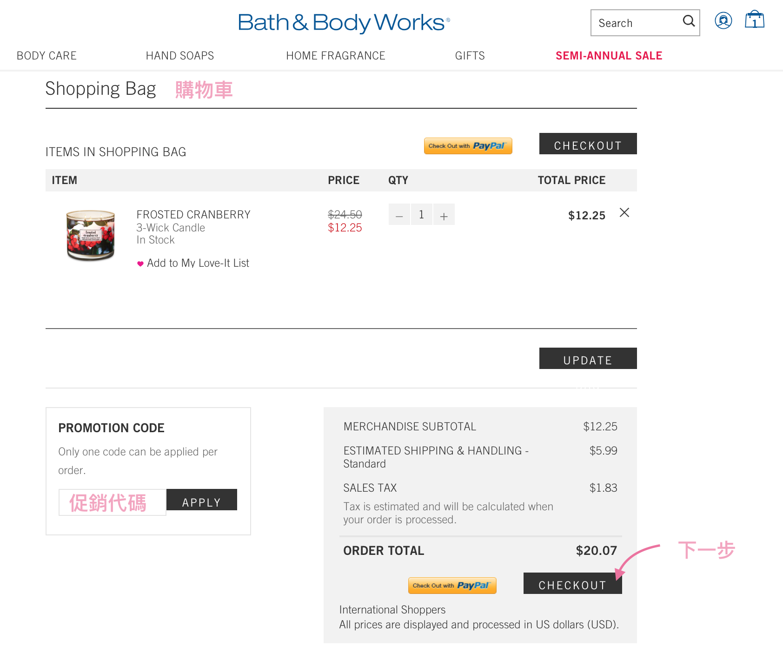783x659 pixels.
Task: Open the account profile icon
Action: pos(723,20)
